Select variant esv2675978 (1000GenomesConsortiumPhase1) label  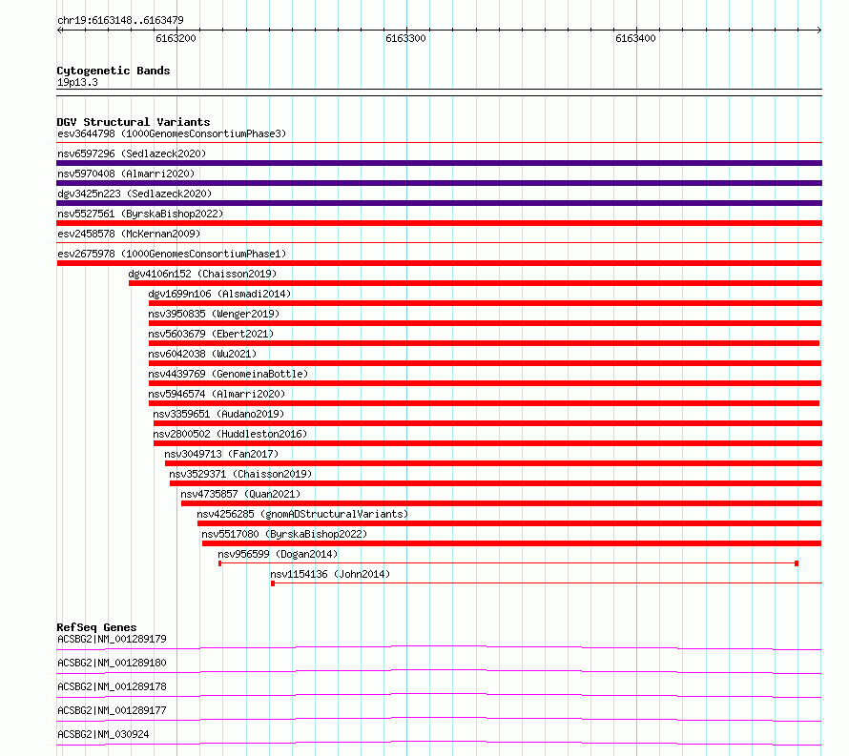(172, 254)
